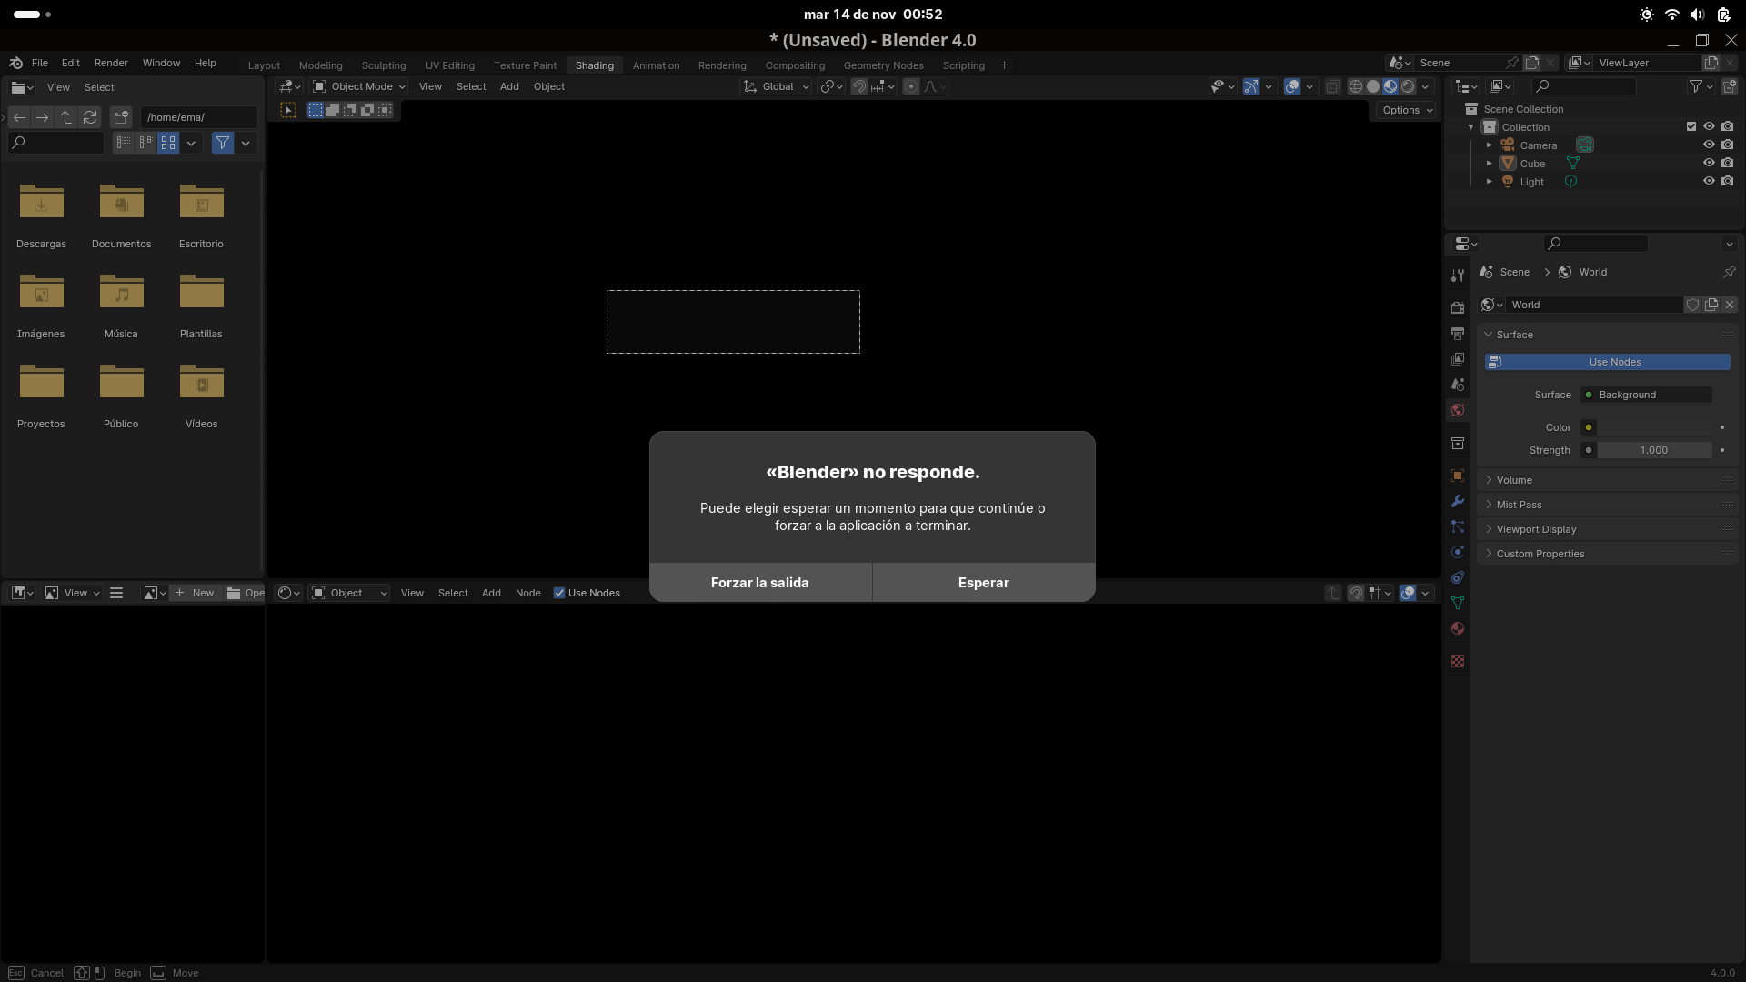Switch to the Sculpting workspace tab
Viewport: 1746px width, 982px height.
tap(384, 65)
